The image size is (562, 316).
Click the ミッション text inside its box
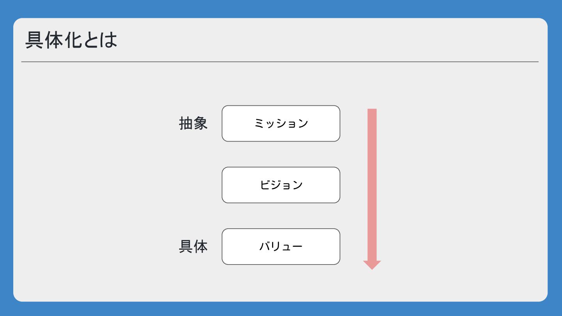coord(281,123)
